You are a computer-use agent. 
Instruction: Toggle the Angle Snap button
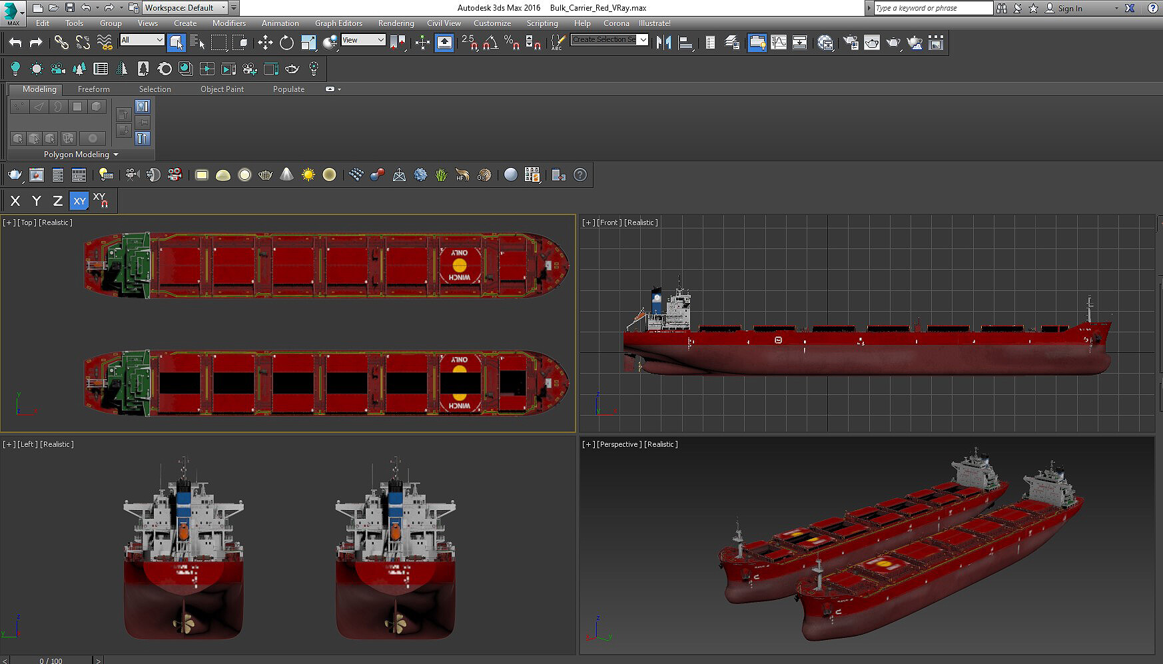click(x=490, y=43)
